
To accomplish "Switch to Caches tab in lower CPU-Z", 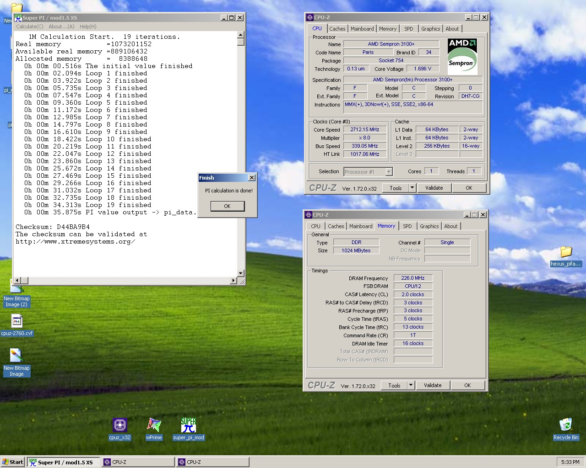I will [336, 226].
